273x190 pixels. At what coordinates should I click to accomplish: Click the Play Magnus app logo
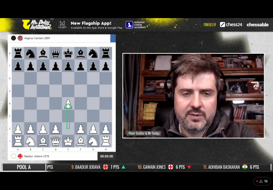62,25
